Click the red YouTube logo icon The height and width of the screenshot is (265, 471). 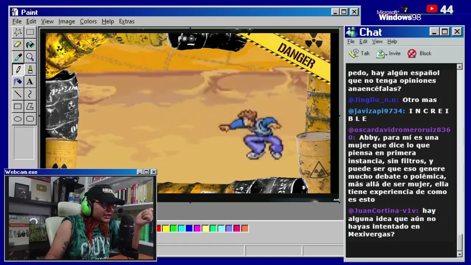(432, 9)
